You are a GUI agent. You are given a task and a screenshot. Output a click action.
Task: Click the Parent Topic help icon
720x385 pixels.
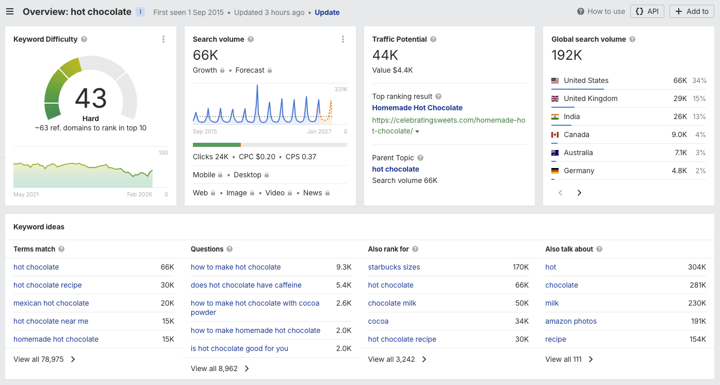[420, 158]
